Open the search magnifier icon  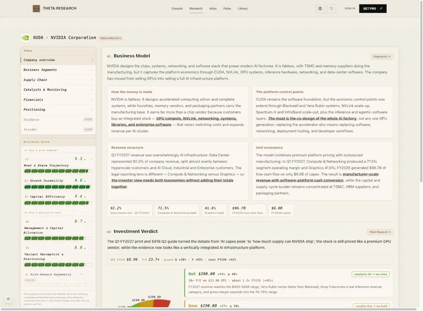click(332, 8)
